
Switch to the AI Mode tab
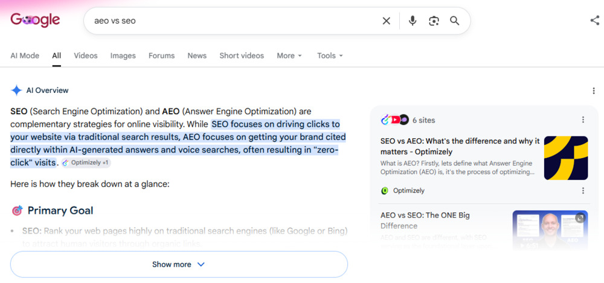point(25,56)
